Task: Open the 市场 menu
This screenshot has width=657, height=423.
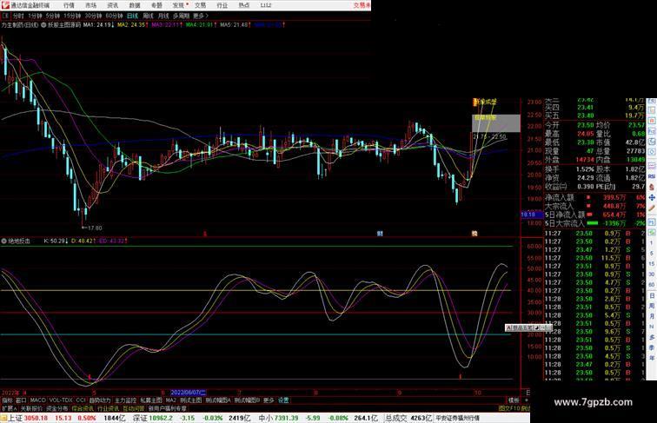Action: click(90, 5)
